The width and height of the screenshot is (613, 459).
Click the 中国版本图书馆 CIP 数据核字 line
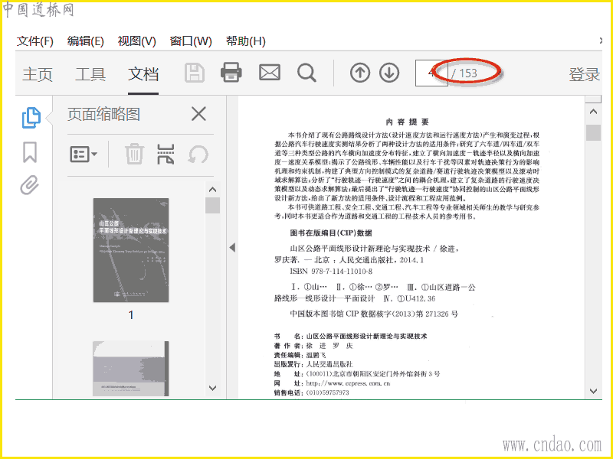click(x=374, y=314)
